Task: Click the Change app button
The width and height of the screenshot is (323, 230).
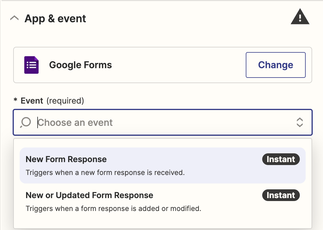Action: (276, 65)
